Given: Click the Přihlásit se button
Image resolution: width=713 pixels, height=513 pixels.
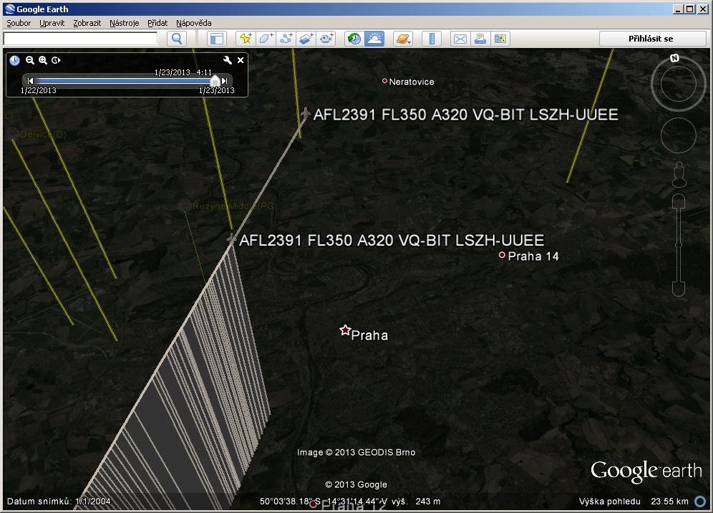Looking at the screenshot, I should 651,39.
